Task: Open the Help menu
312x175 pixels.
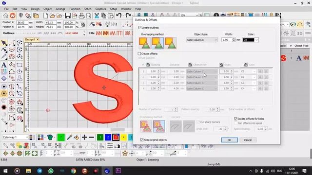Action: [138, 9]
